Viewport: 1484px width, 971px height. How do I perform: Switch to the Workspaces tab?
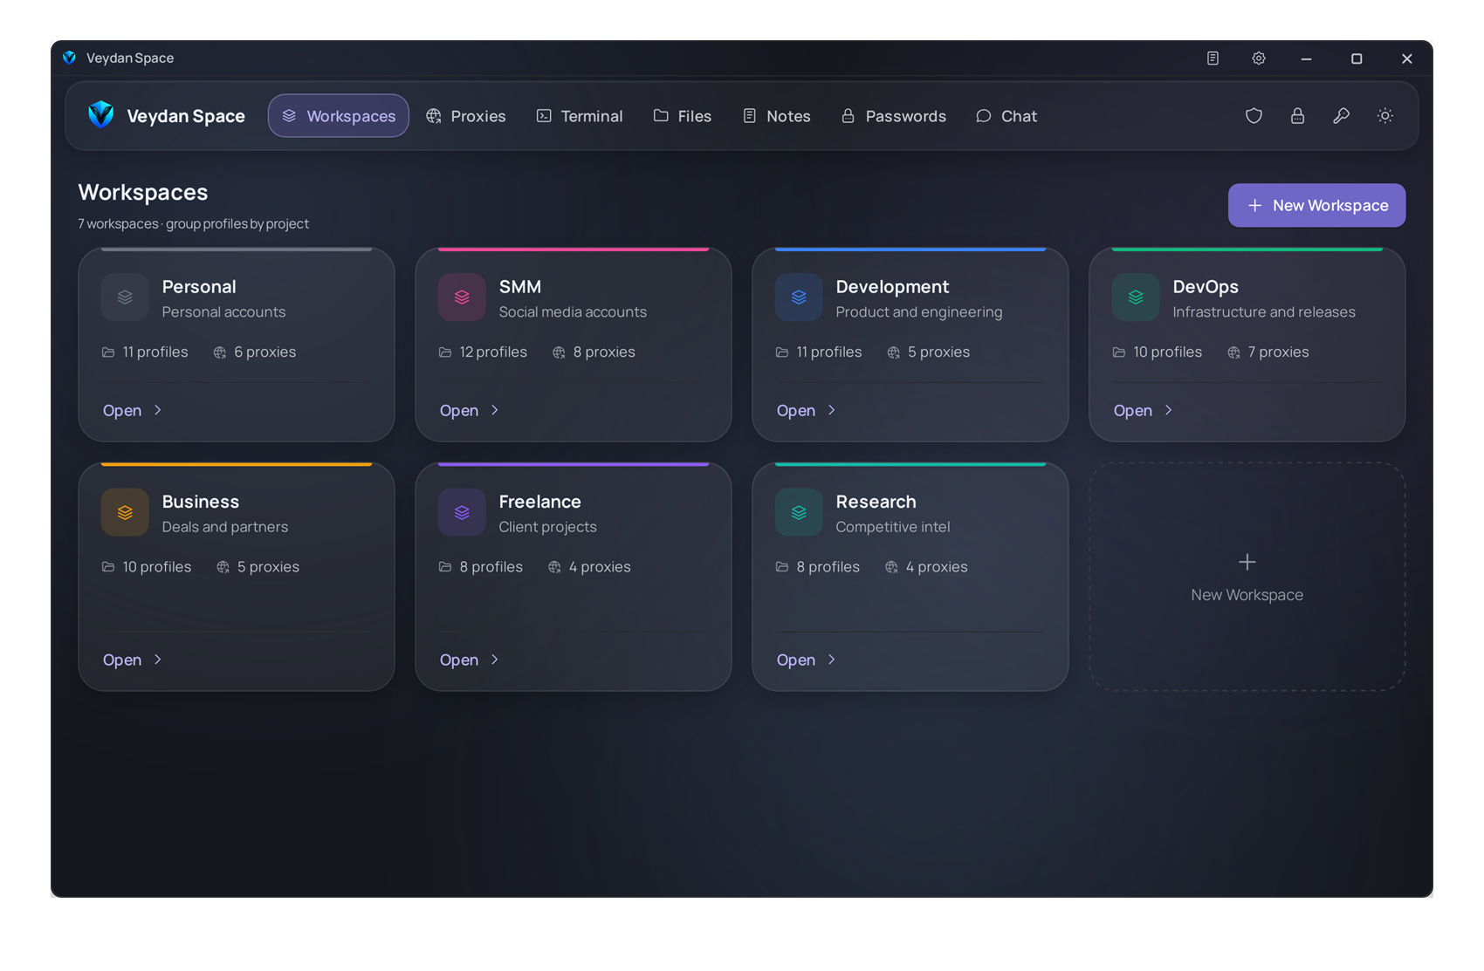(x=339, y=116)
